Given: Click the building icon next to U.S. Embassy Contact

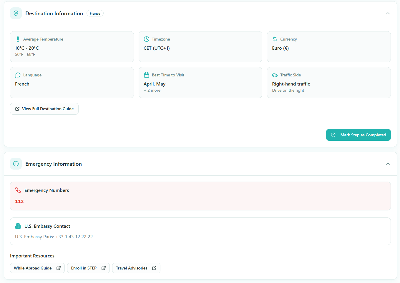Looking at the screenshot, I should tap(18, 226).
